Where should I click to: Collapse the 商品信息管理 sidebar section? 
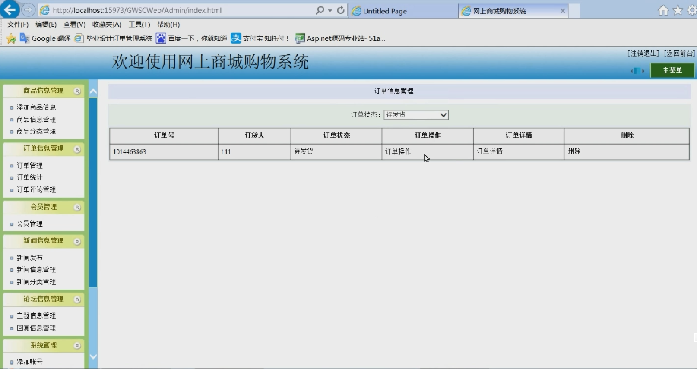point(77,91)
